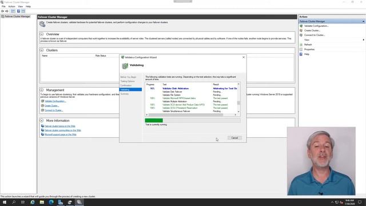Click icon beside Management Create Cluster link
The width and height of the screenshot is (366, 206).
pyautogui.click(x=42, y=105)
